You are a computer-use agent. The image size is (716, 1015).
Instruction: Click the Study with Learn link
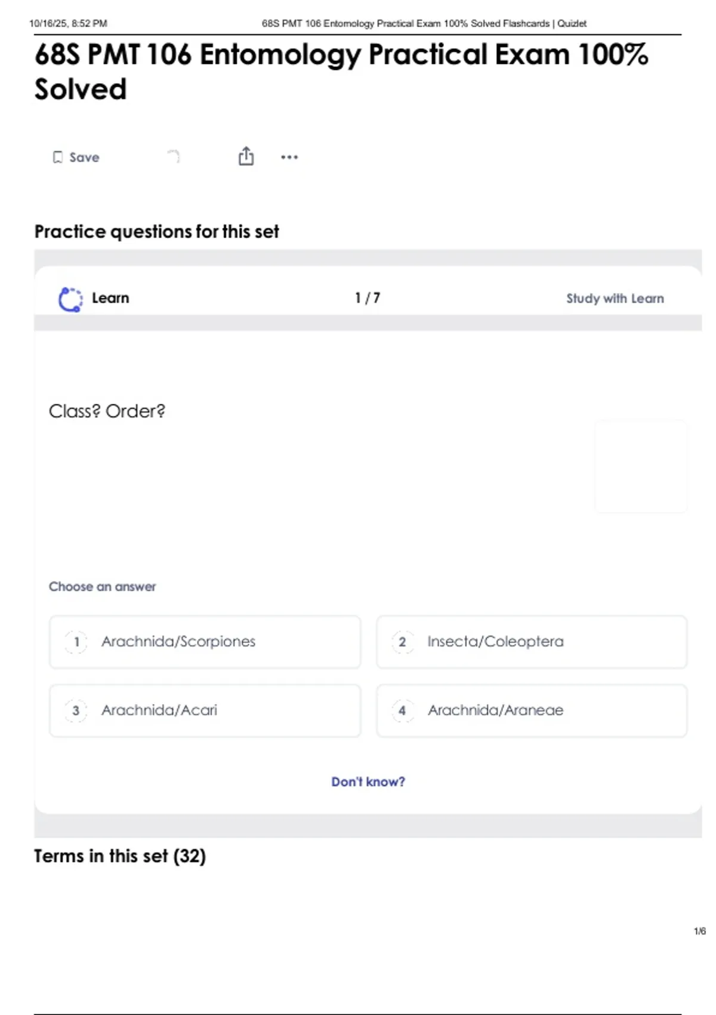(x=615, y=299)
